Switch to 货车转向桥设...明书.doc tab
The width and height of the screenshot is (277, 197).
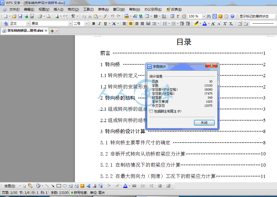point(25,31)
